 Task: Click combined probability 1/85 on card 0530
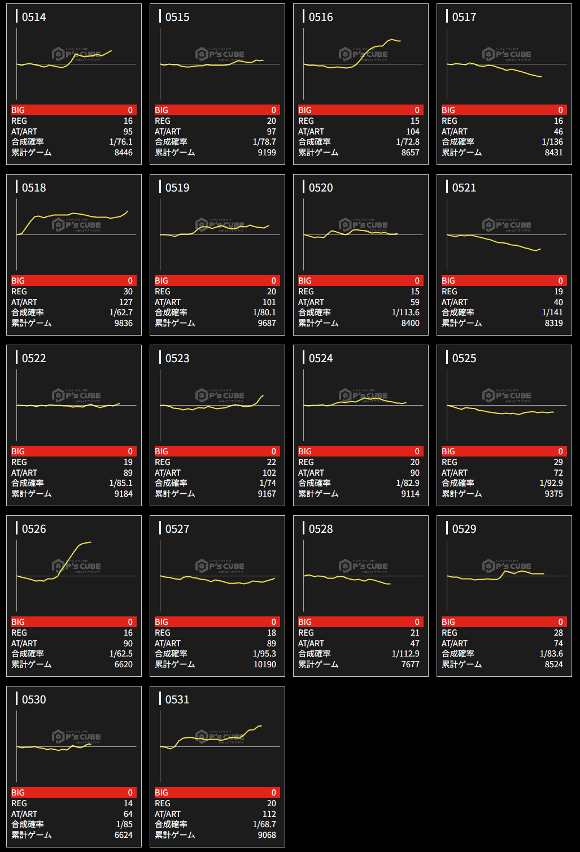[124, 824]
